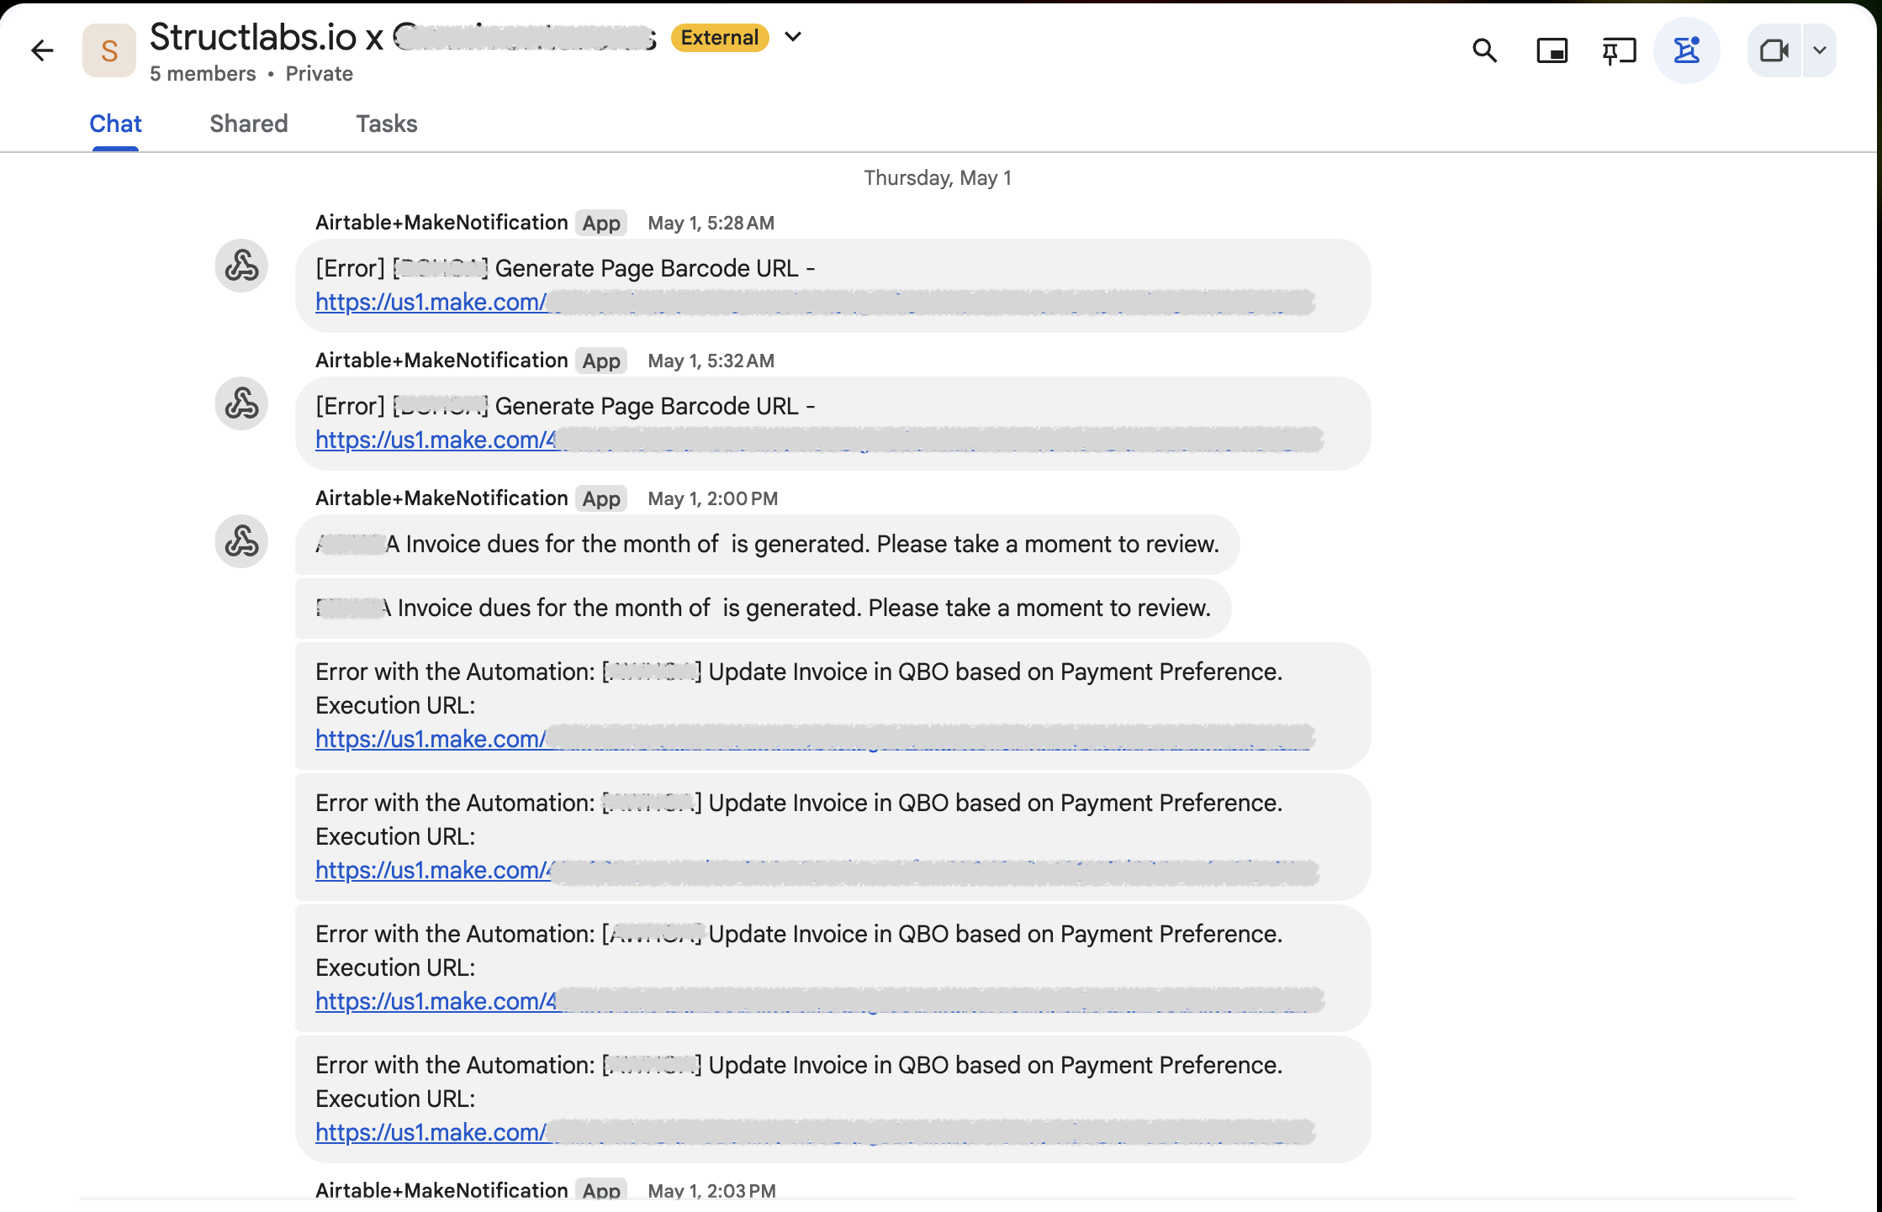Click the Airtable+MakeNotification sender name at 2:03 PM
This screenshot has width=1882, height=1212.
(x=441, y=1190)
